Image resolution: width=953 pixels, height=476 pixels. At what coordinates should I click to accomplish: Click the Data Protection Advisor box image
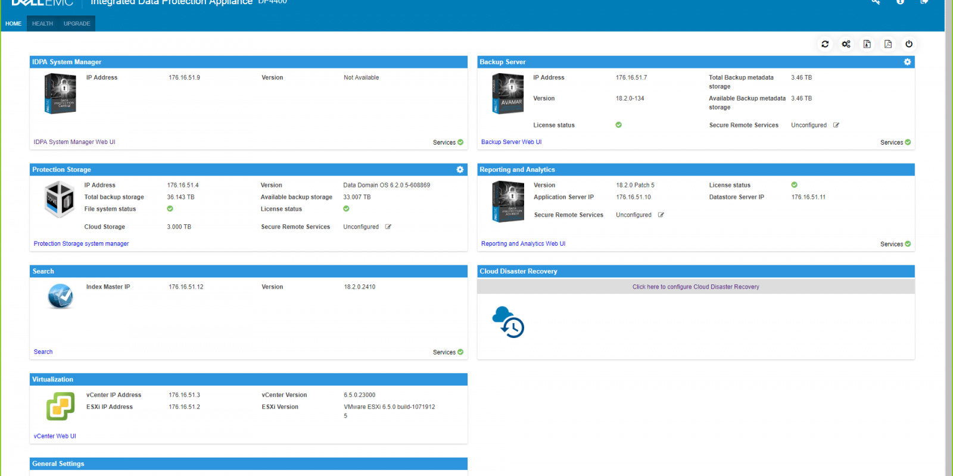pos(508,202)
